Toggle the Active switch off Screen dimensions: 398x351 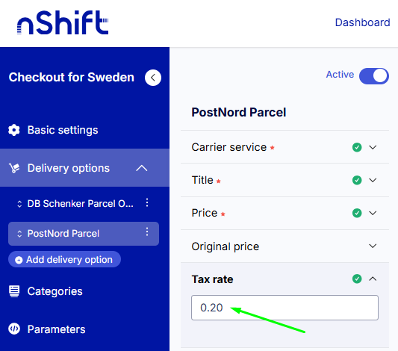click(373, 75)
